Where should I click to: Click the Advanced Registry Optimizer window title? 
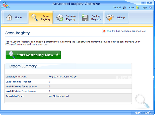(76, 4)
